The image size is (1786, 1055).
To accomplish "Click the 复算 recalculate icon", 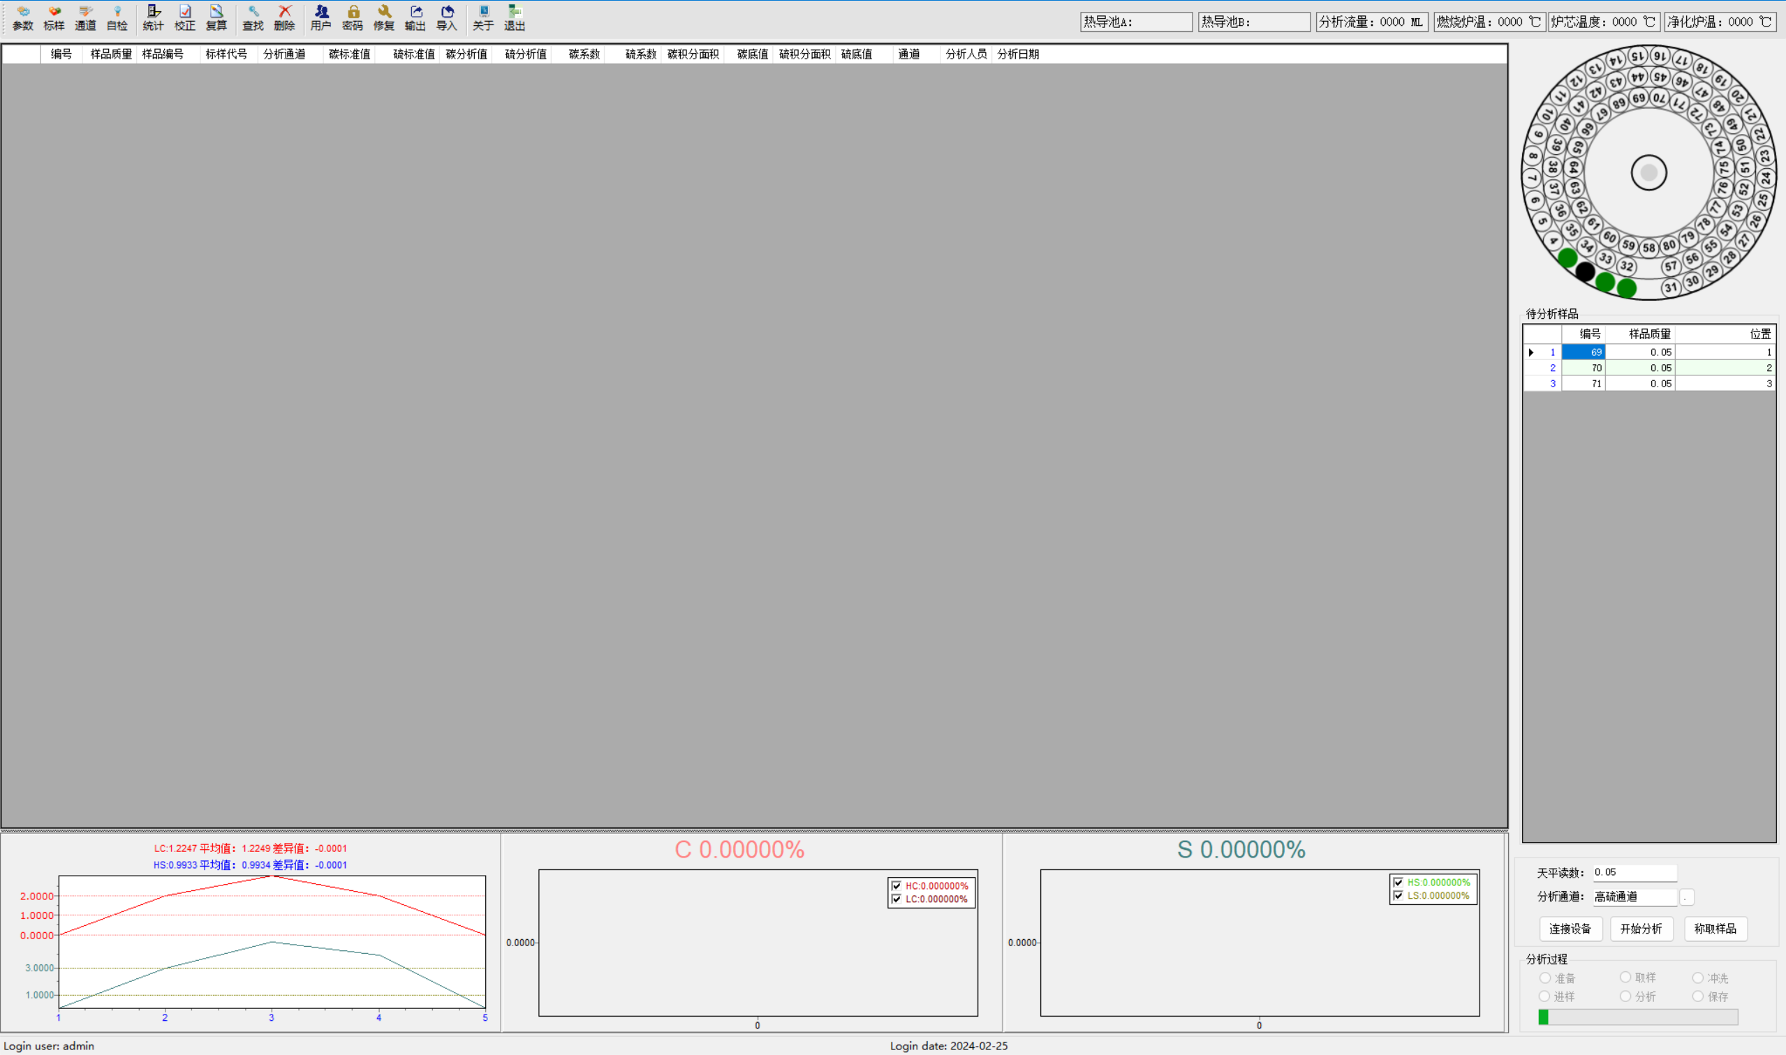I will 216,17.
